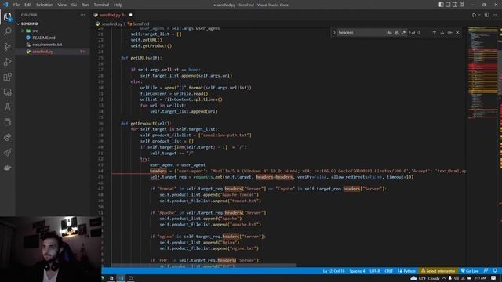This screenshot has height=282, width=502.
Task: Toggle the bottom panel layout icon
Action: coord(448,5)
